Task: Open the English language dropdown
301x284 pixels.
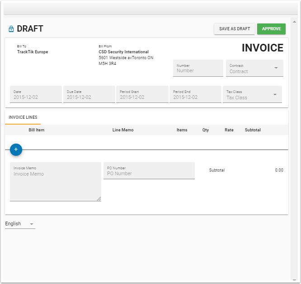Action: (x=20, y=224)
